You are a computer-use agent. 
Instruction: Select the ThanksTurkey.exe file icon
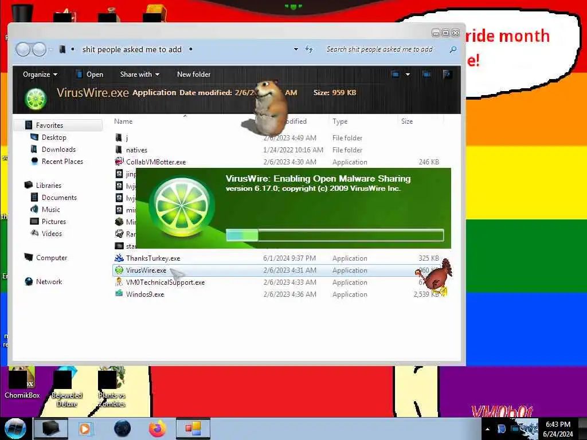[x=119, y=258]
